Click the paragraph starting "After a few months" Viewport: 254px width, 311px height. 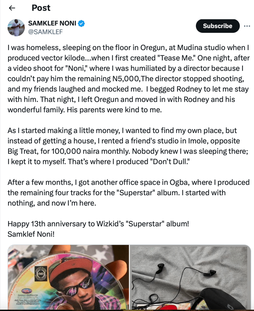pyautogui.click(x=127, y=193)
